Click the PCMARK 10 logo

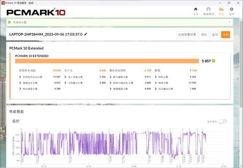coord(36,13)
